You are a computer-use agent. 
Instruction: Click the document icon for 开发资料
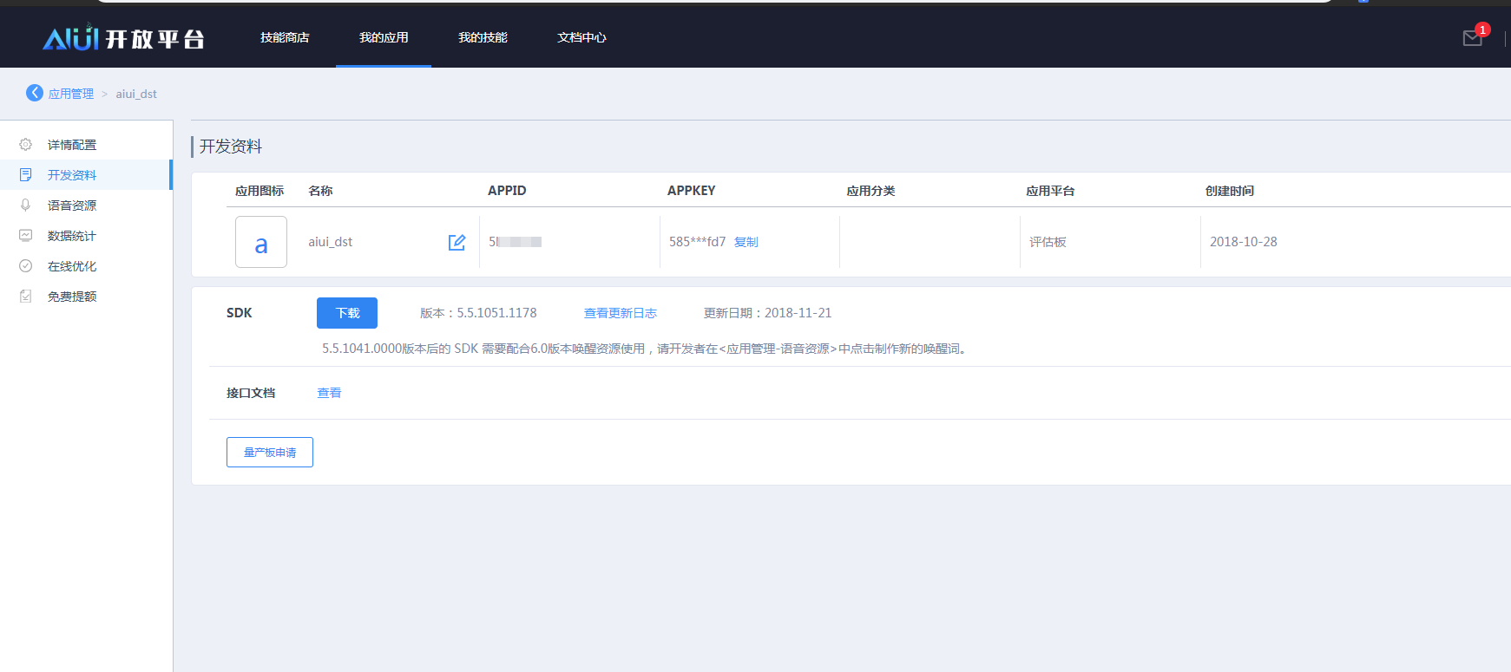(x=26, y=175)
